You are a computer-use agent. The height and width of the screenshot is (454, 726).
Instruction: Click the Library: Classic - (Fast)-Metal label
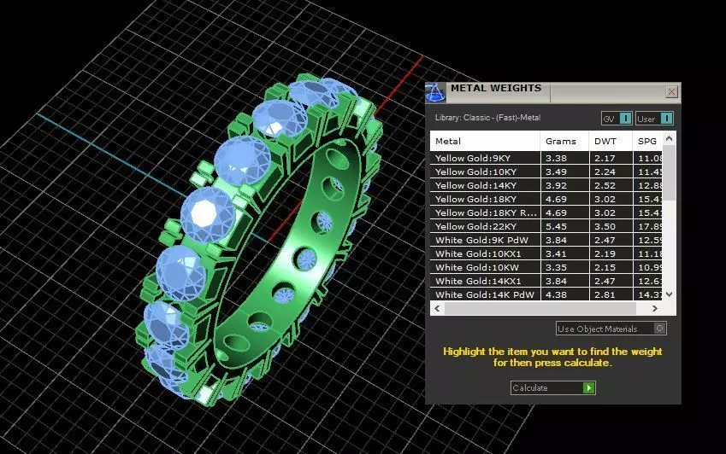[x=487, y=118]
